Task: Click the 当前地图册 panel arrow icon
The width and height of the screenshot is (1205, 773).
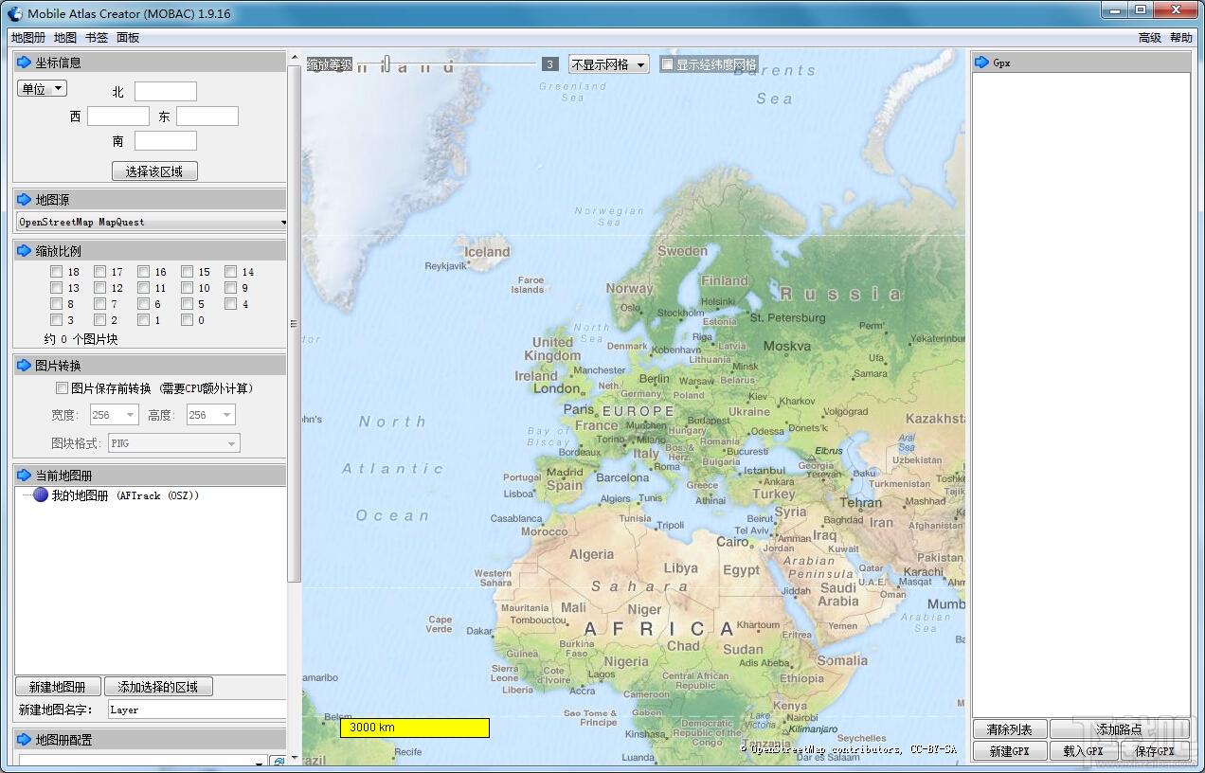Action: pos(25,476)
